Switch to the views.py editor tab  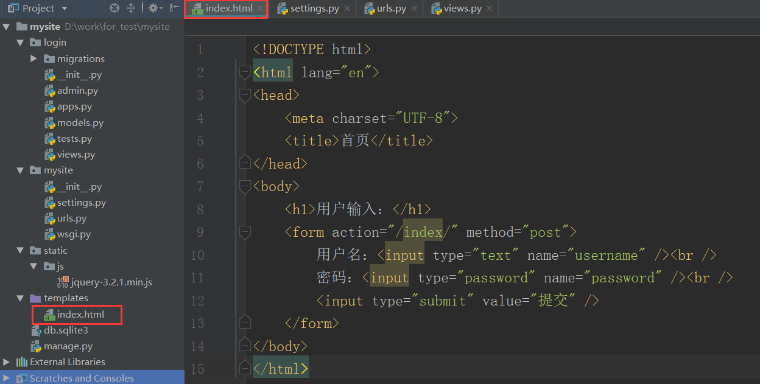click(463, 9)
